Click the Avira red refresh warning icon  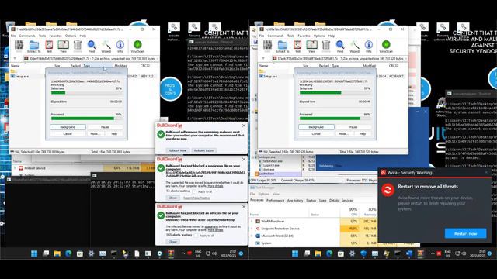click(388, 190)
